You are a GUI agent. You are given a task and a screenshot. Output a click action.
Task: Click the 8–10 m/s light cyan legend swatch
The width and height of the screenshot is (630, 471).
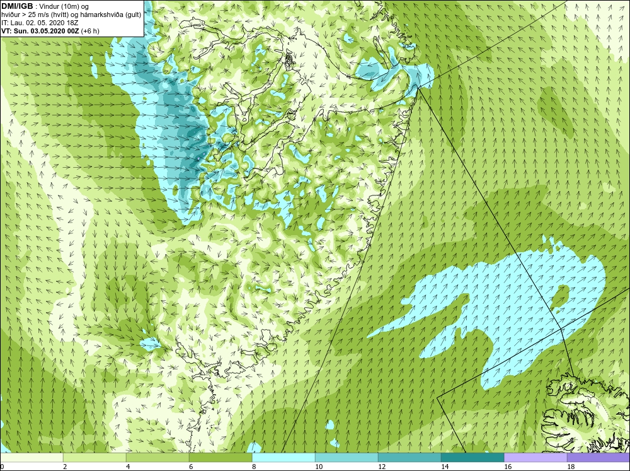point(283,458)
